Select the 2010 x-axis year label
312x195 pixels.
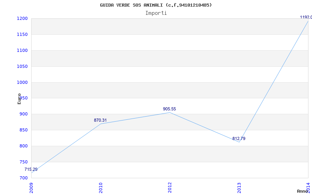[x=101, y=188]
